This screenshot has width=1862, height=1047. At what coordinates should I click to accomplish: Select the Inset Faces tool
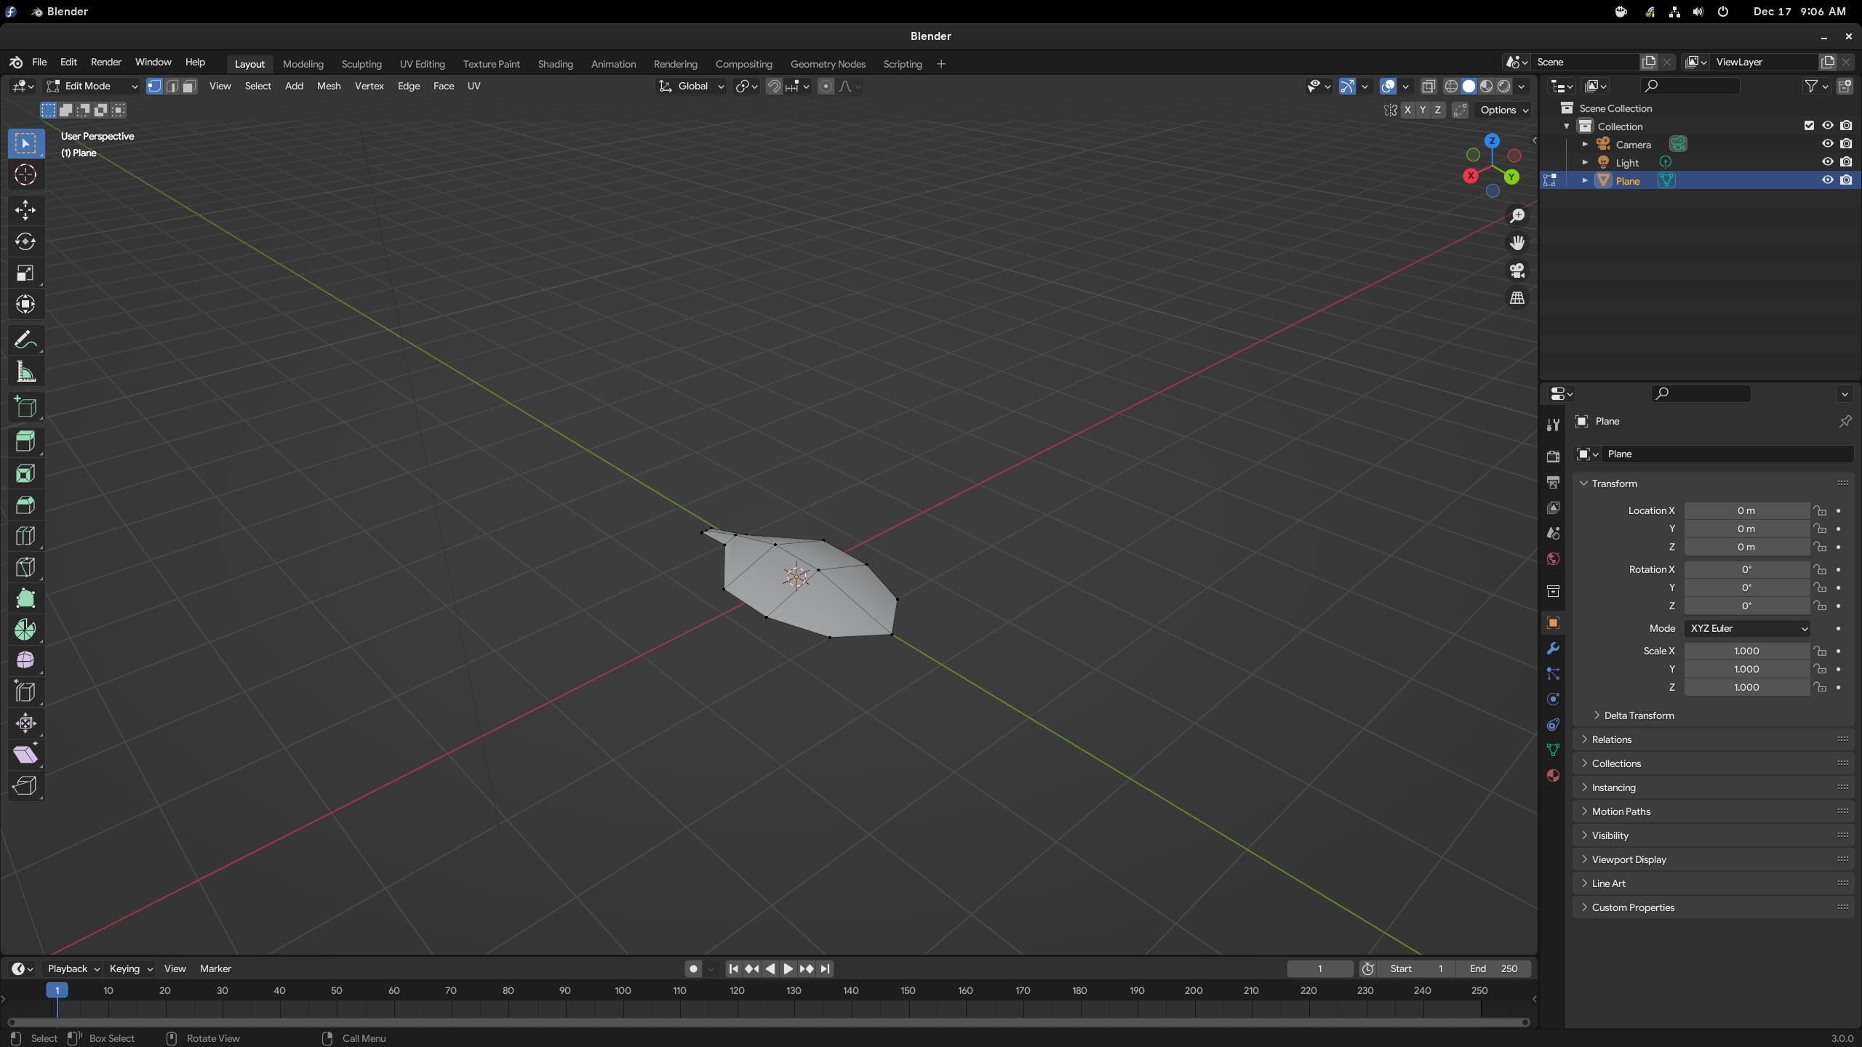pos(25,473)
